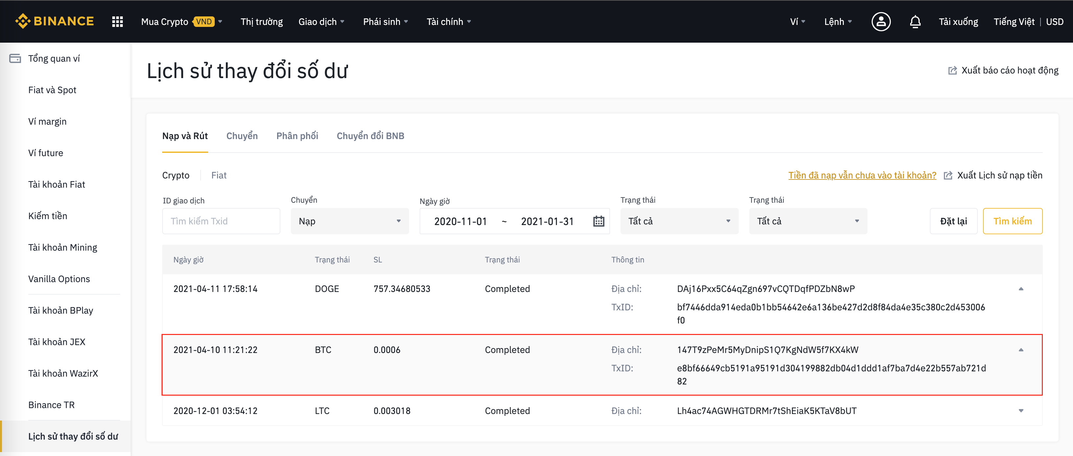Click the Đặt lại reset button
This screenshot has width=1073, height=456.
953,221
